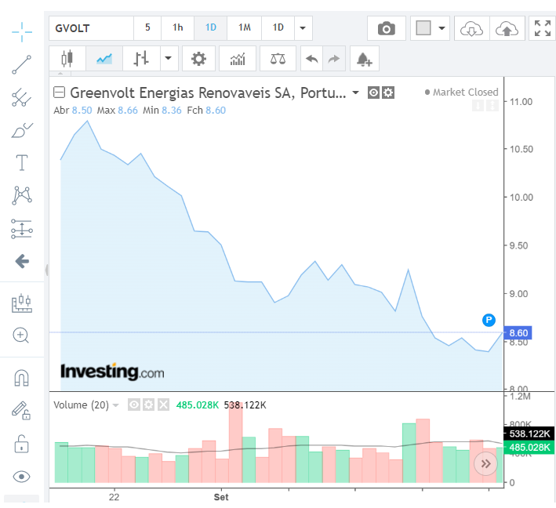Select the long position prediction tool
The image size is (556, 508).
[x=22, y=228]
